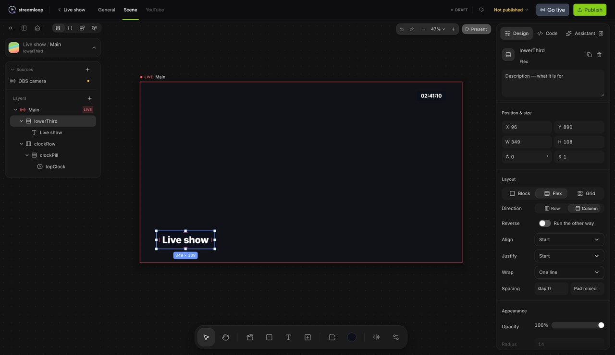Undo the last canvas action

pyautogui.click(x=402, y=29)
